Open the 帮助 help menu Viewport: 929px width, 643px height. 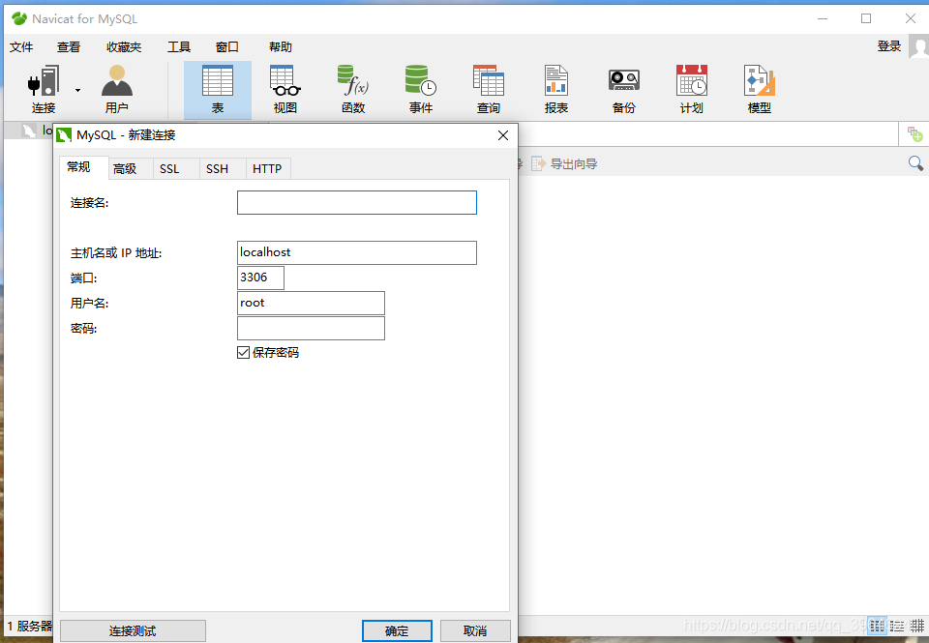[x=281, y=46]
